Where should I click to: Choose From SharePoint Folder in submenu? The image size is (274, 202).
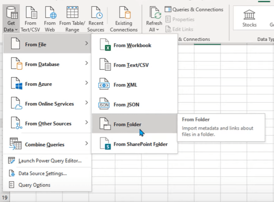(134, 144)
